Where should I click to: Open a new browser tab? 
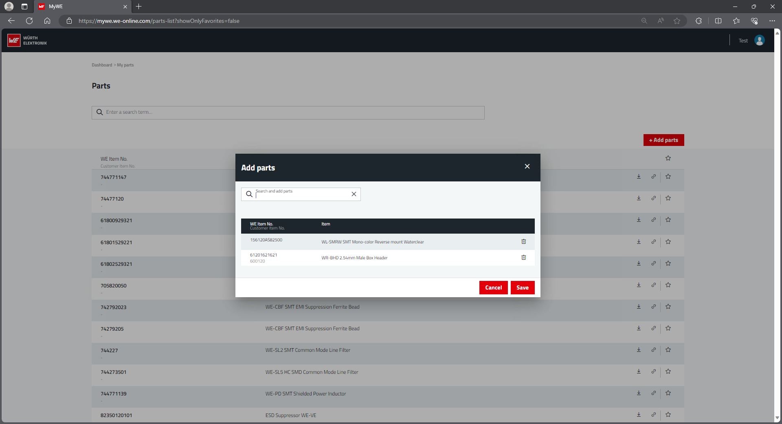point(138,7)
